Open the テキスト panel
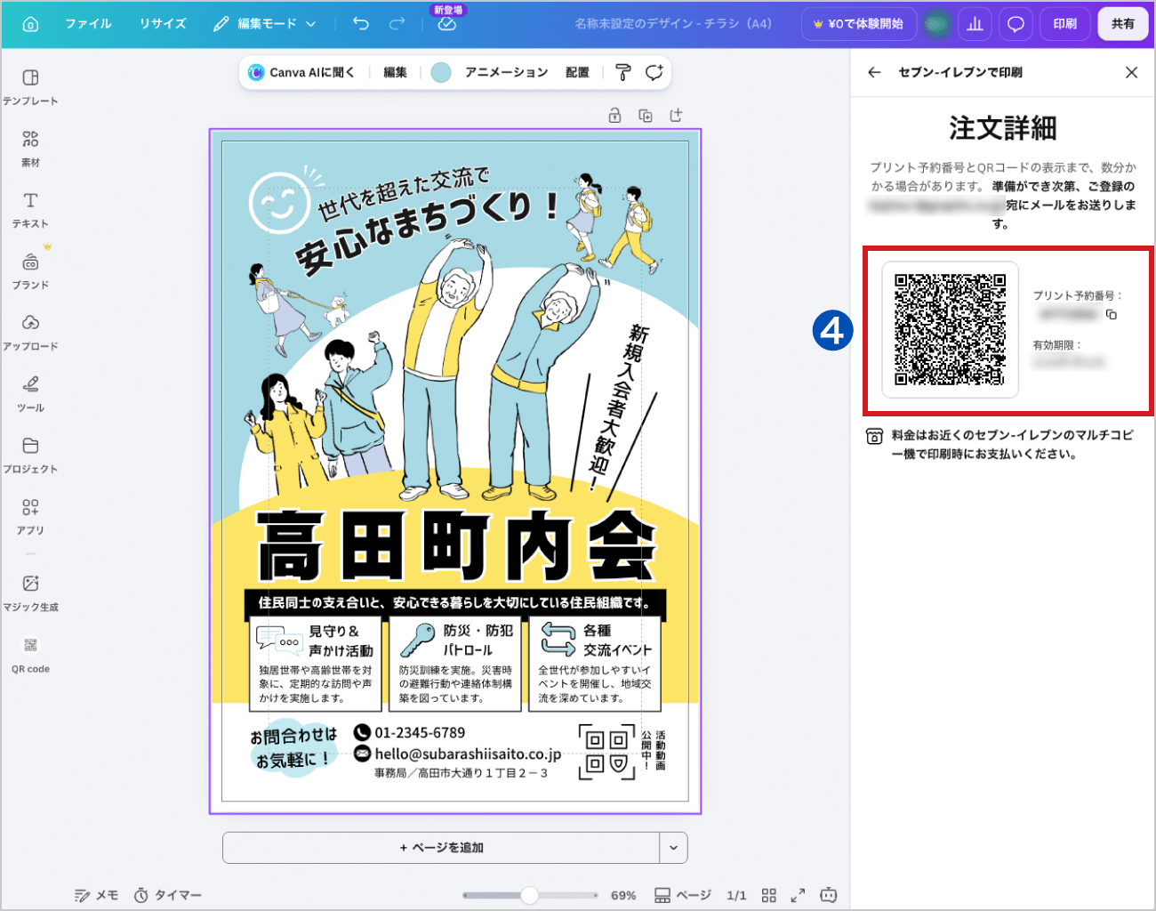This screenshot has height=911, width=1156. (x=30, y=210)
